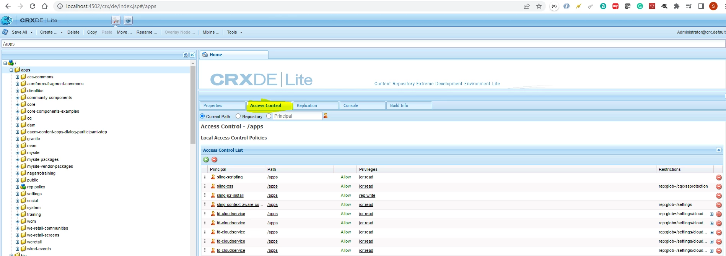Click the Delete toolbar button
This screenshot has width=726, height=256.
pyautogui.click(x=73, y=32)
